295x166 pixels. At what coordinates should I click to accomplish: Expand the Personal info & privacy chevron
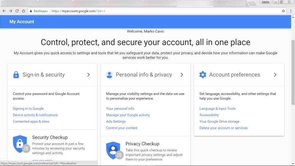pos(182,75)
